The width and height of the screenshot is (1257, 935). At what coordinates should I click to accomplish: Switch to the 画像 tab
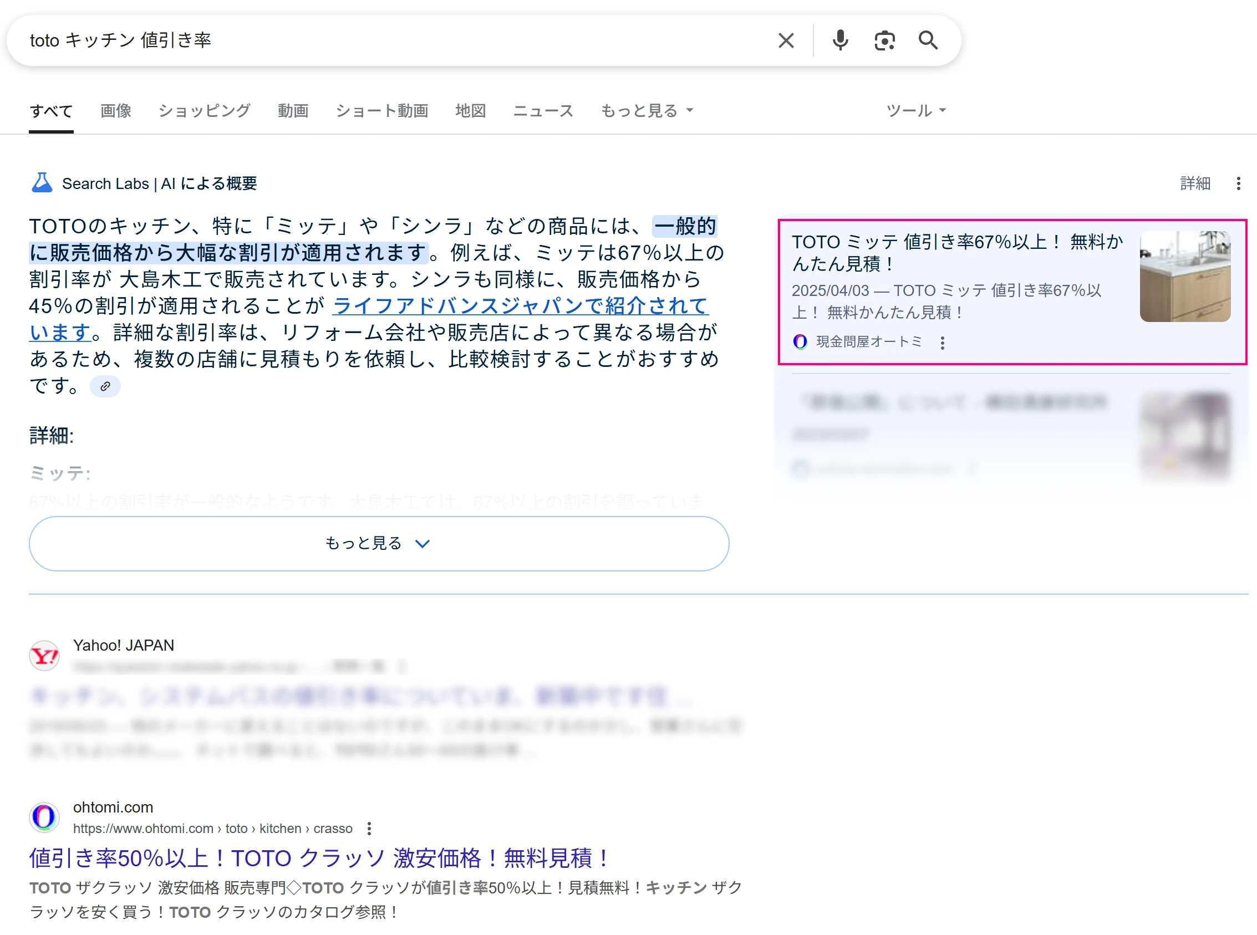tap(116, 111)
